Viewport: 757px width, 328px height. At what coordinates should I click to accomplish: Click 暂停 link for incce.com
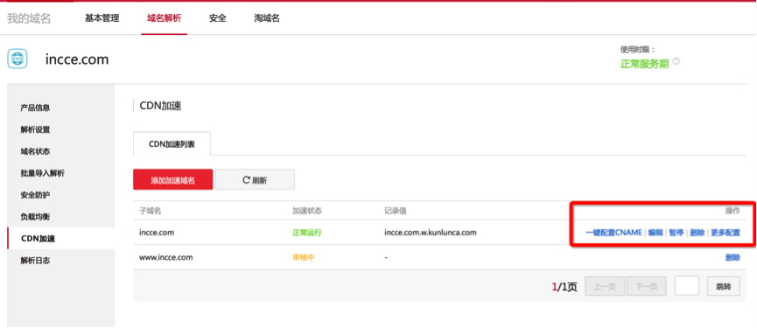coord(676,233)
